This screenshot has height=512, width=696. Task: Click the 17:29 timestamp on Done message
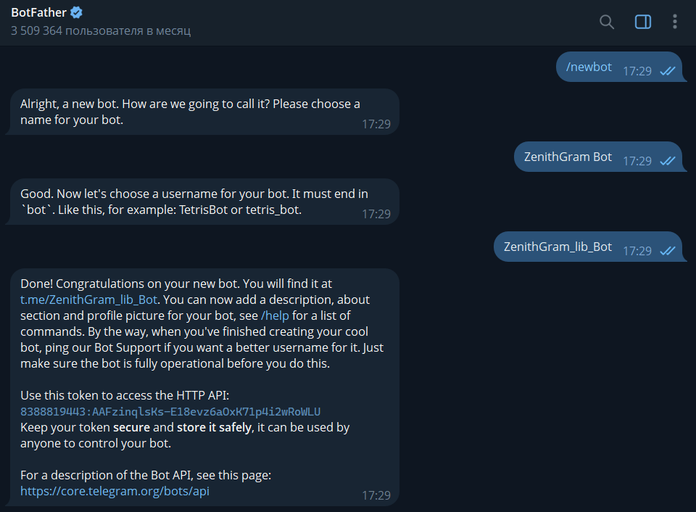376,495
